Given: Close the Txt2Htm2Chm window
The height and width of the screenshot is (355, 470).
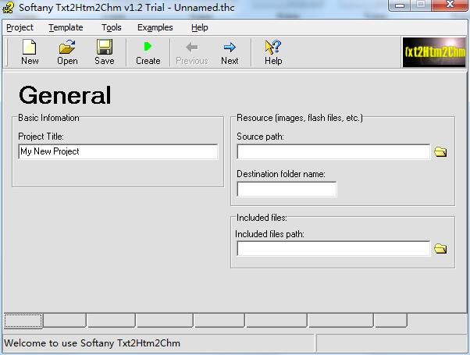Looking at the screenshot, I should click(450, 5).
